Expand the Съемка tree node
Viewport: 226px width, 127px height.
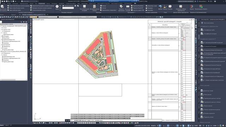tap(1, 48)
